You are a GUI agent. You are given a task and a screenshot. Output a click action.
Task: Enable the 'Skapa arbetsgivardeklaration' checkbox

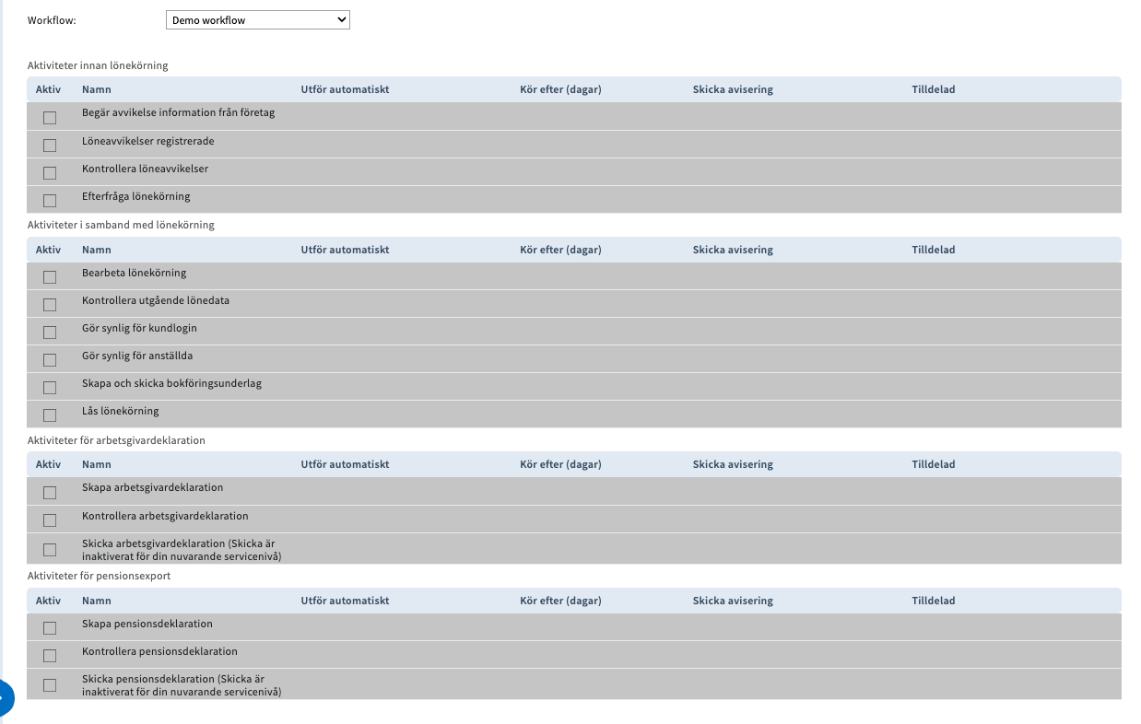click(x=50, y=492)
